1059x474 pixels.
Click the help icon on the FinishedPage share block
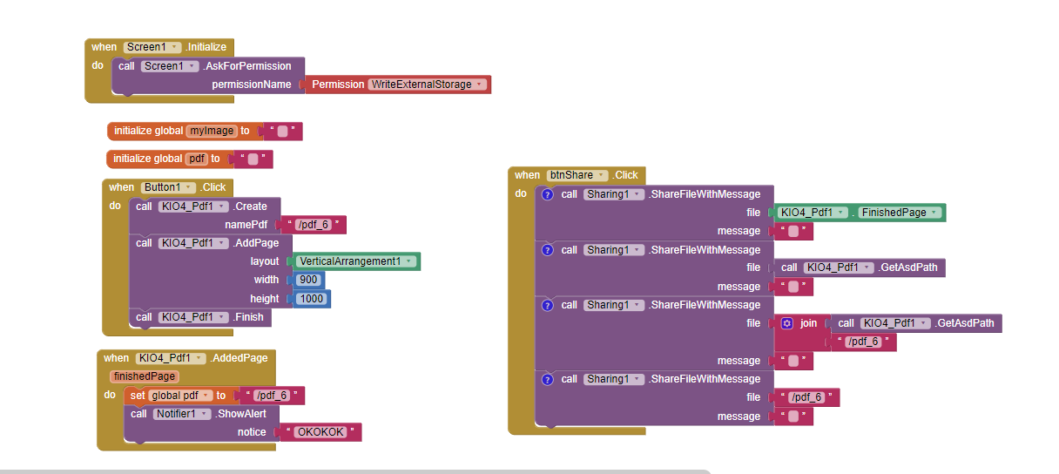(547, 194)
